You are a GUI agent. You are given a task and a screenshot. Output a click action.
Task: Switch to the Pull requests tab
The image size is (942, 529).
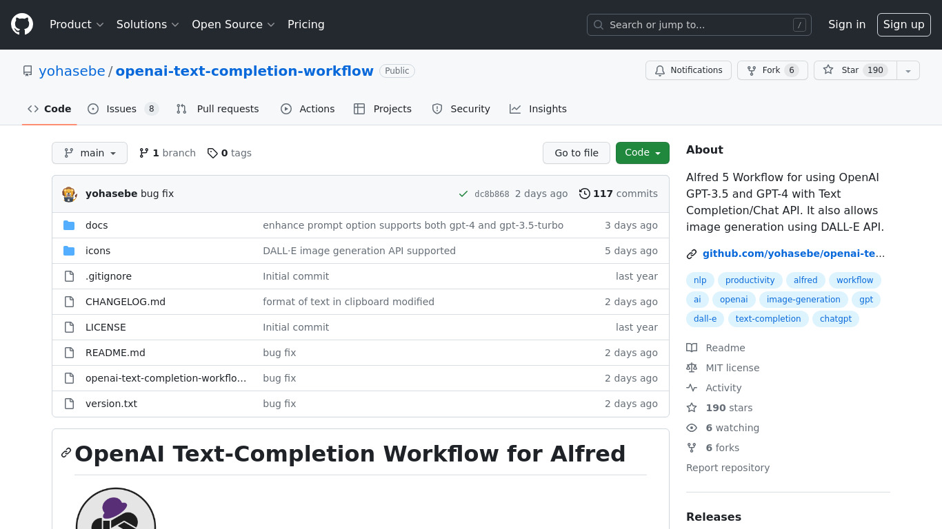click(217, 109)
